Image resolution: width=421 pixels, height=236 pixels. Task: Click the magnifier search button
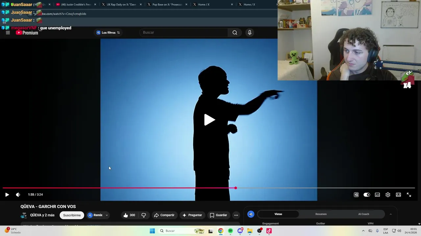pos(235,32)
